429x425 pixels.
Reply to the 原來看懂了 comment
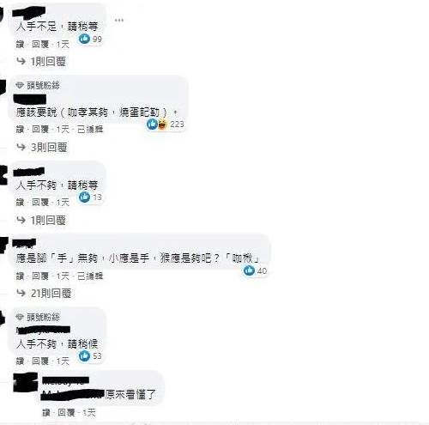point(66,412)
